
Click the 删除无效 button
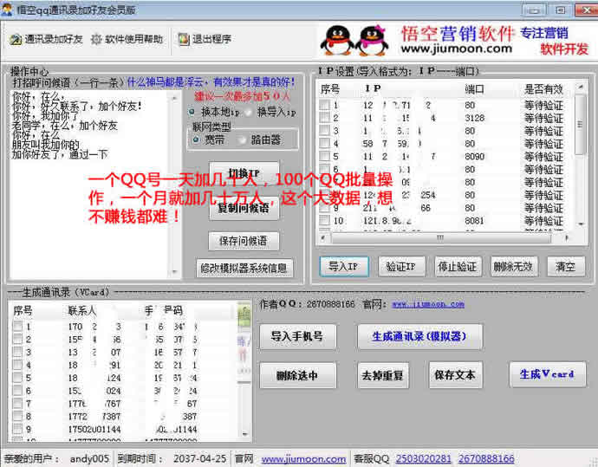[x=513, y=267]
